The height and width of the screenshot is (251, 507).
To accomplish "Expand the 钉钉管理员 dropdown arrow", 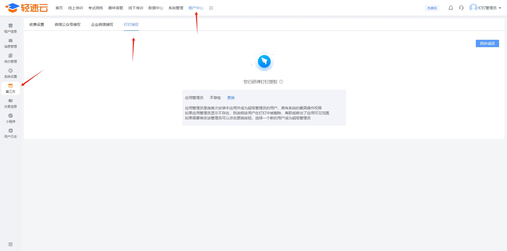I will (500, 8).
